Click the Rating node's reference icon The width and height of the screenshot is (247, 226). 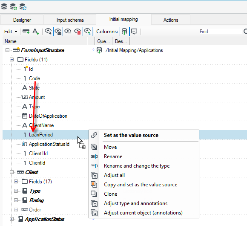click(x=25, y=200)
